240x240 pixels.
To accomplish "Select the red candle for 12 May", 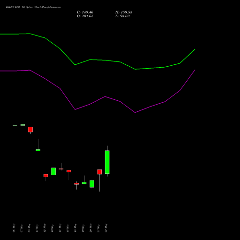I will pyautogui.click(x=46, y=176).
